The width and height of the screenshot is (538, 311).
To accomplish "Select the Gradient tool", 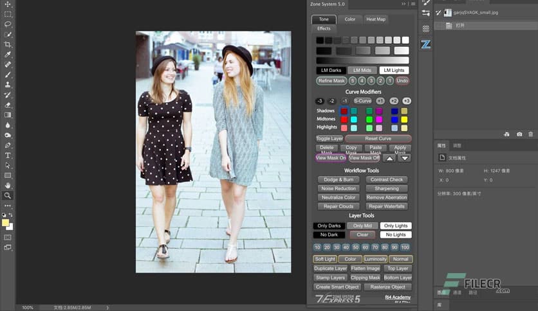I will pyautogui.click(x=8, y=115).
